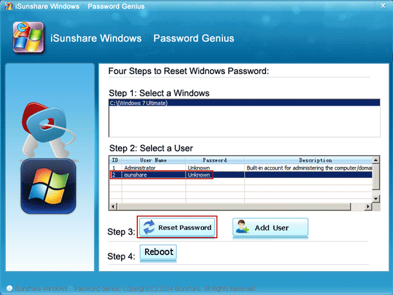Click the Built-in account description cell
Screen dimensions: 393x295
(x=309, y=167)
